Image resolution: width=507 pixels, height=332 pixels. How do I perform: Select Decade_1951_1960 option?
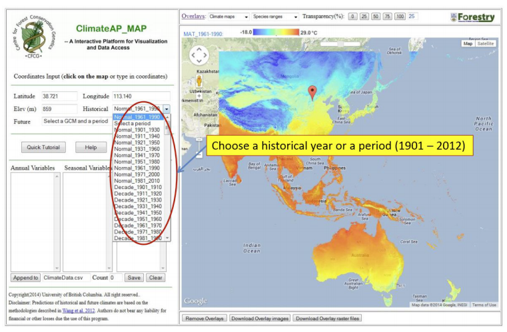(138, 220)
